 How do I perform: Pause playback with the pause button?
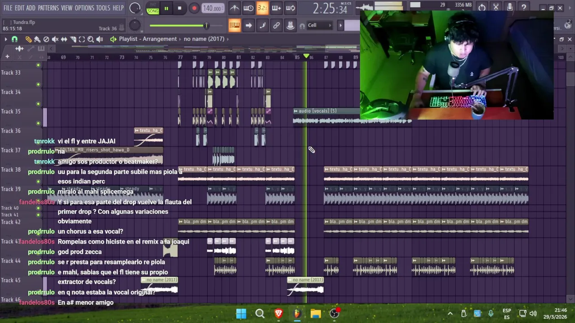pos(166,8)
